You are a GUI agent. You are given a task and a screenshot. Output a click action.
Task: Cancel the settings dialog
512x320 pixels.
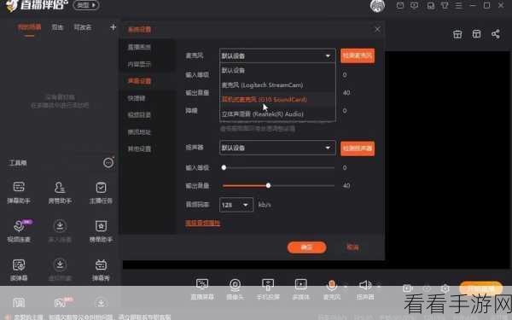coord(352,247)
